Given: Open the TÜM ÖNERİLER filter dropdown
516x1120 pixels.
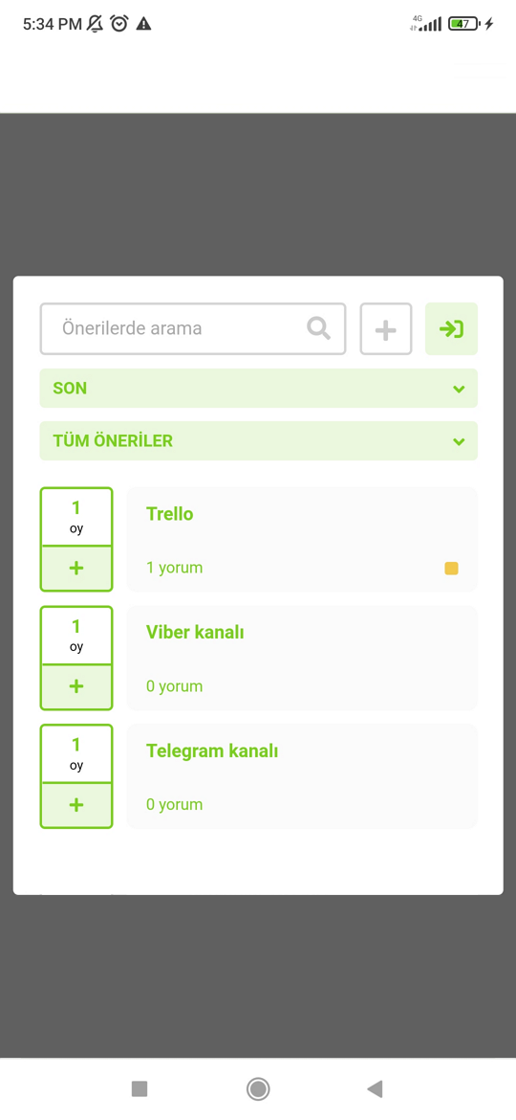Looking at the screenshot, I should click(x=259, y=440).
